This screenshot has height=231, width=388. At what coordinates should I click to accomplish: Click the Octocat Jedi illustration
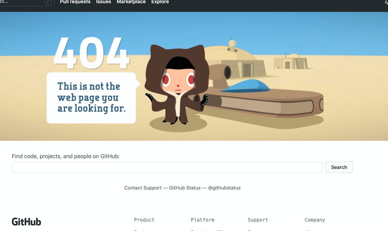click(x=177, y=84)
